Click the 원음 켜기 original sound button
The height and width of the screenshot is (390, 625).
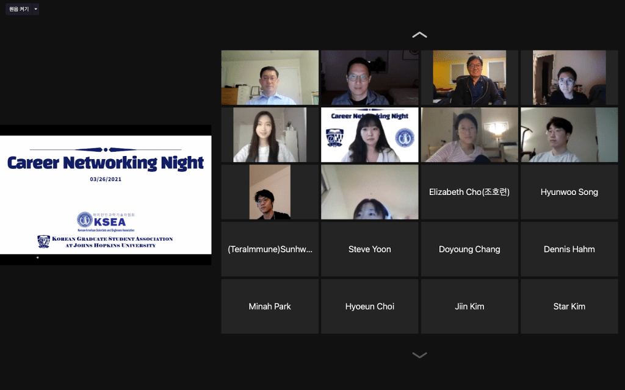tap(18, 9)
